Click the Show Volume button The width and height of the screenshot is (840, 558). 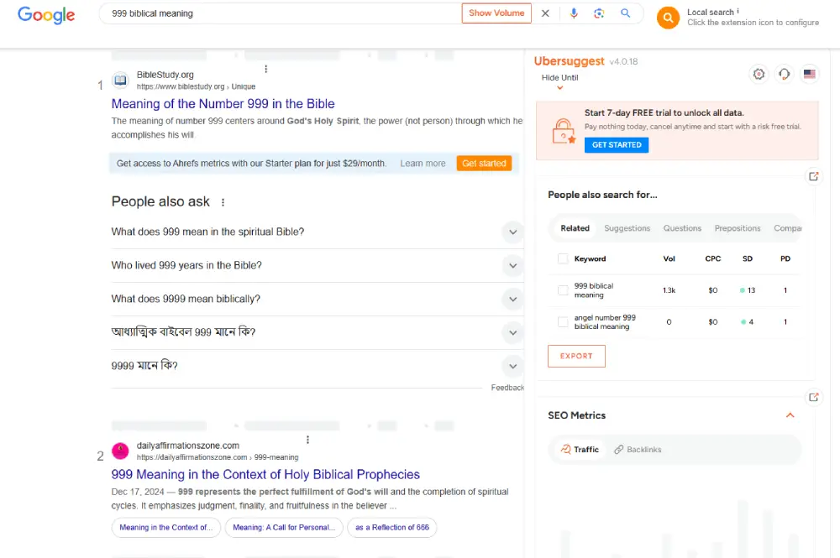(x=496, y=13)
